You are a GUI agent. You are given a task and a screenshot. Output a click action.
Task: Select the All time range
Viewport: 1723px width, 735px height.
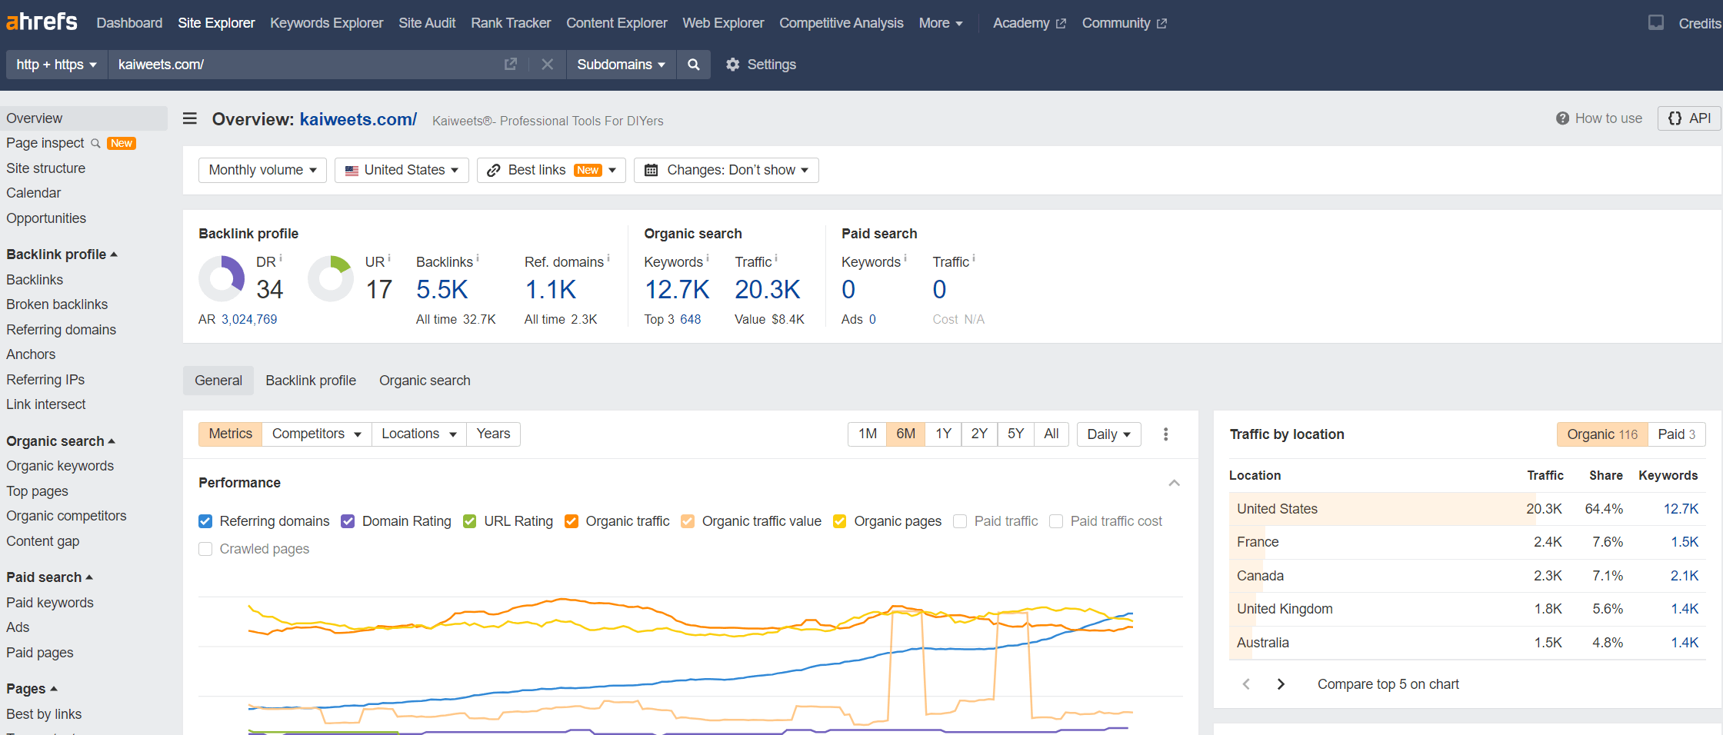1051,434
